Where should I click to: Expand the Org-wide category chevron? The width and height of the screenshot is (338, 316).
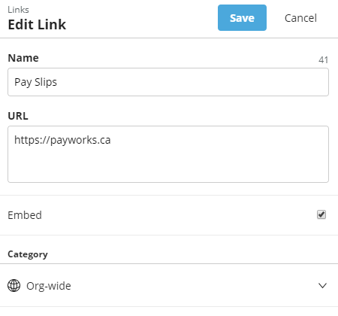(x=322, y=285)
